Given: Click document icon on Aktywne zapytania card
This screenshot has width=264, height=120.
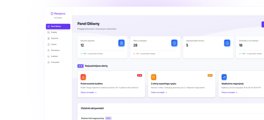Looking at the screenshot, I should [121, 43].
